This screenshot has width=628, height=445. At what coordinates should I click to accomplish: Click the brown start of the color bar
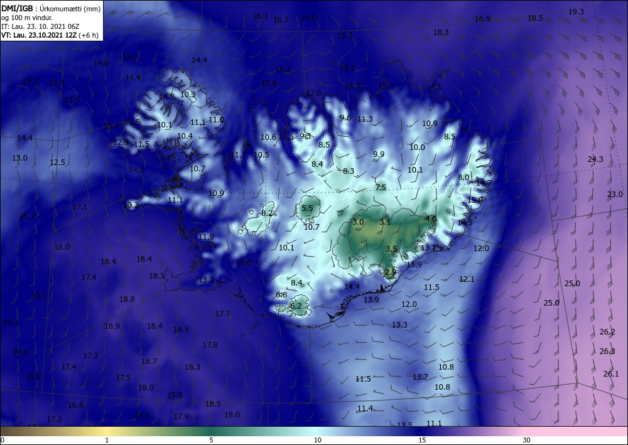(12, 431)
